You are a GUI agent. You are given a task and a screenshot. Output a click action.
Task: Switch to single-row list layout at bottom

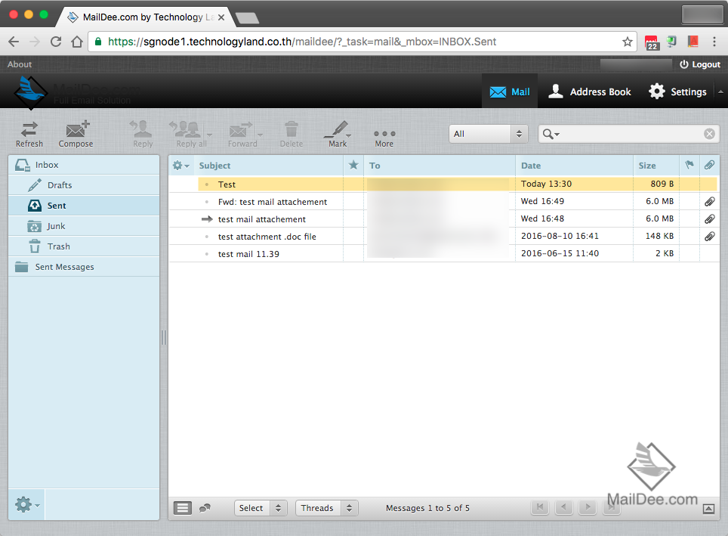point(182,507)
